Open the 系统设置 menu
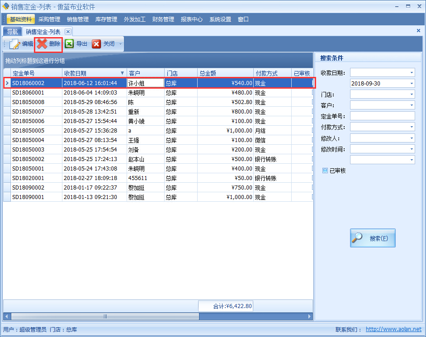The image size is (426, 337). (220, 19)
